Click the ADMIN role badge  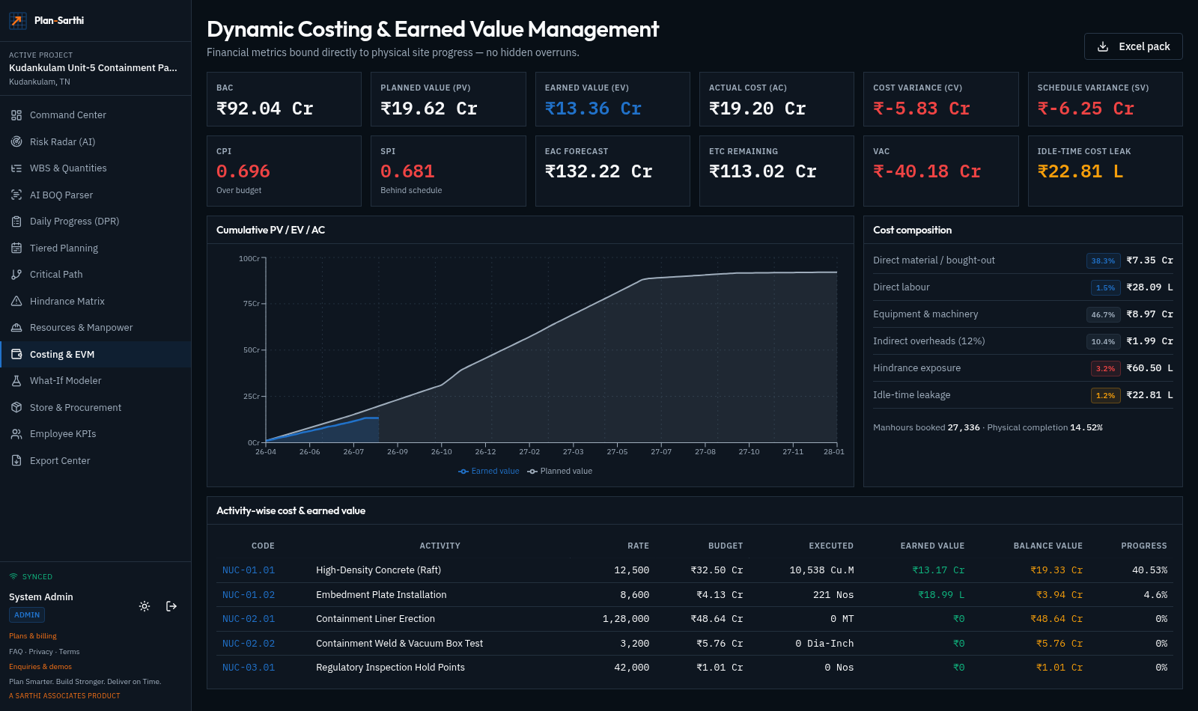pos(27,615)
